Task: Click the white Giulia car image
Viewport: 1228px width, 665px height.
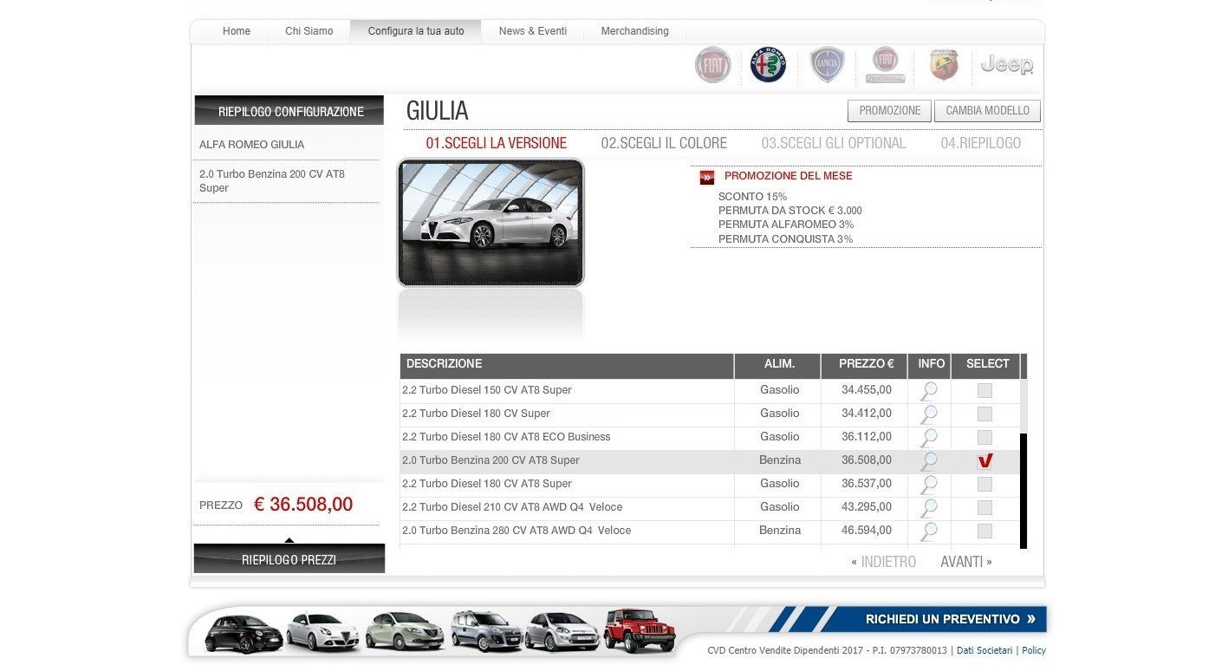Action: [x=491, y=223]
